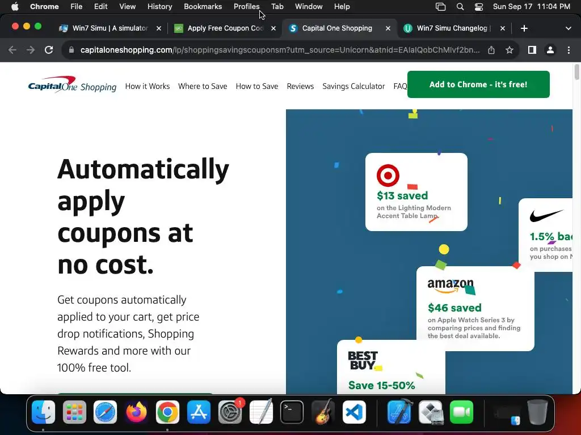581x435 pixels.
Task: Expand the tab search chevron
Action: click(x=568, y=28)
